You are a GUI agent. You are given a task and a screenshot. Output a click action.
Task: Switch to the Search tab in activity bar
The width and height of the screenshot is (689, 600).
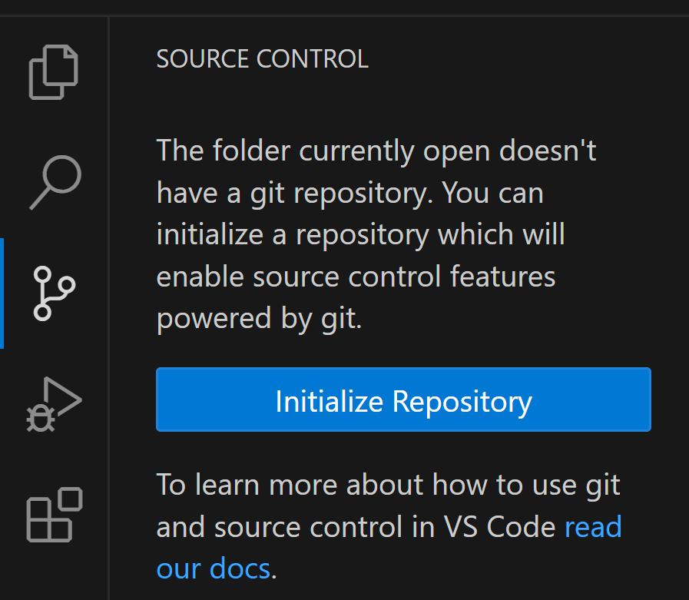pyautogui.click(x=55, y=182)
